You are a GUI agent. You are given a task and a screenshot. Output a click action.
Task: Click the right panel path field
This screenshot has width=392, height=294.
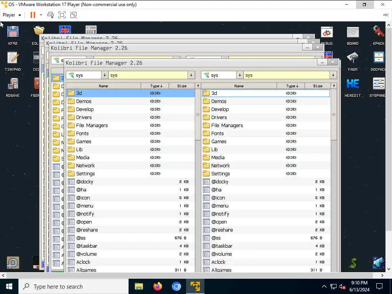(x=287, y=75)
